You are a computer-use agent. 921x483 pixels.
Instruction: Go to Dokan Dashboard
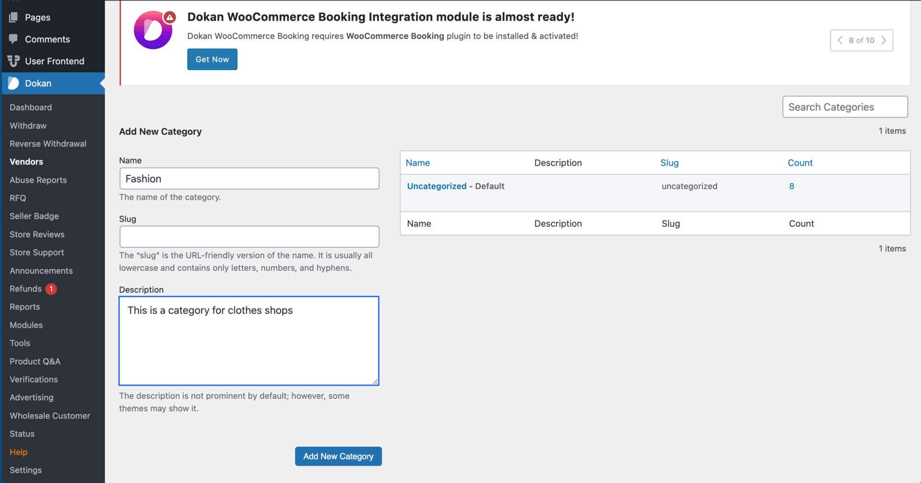(x=31, y=107)
